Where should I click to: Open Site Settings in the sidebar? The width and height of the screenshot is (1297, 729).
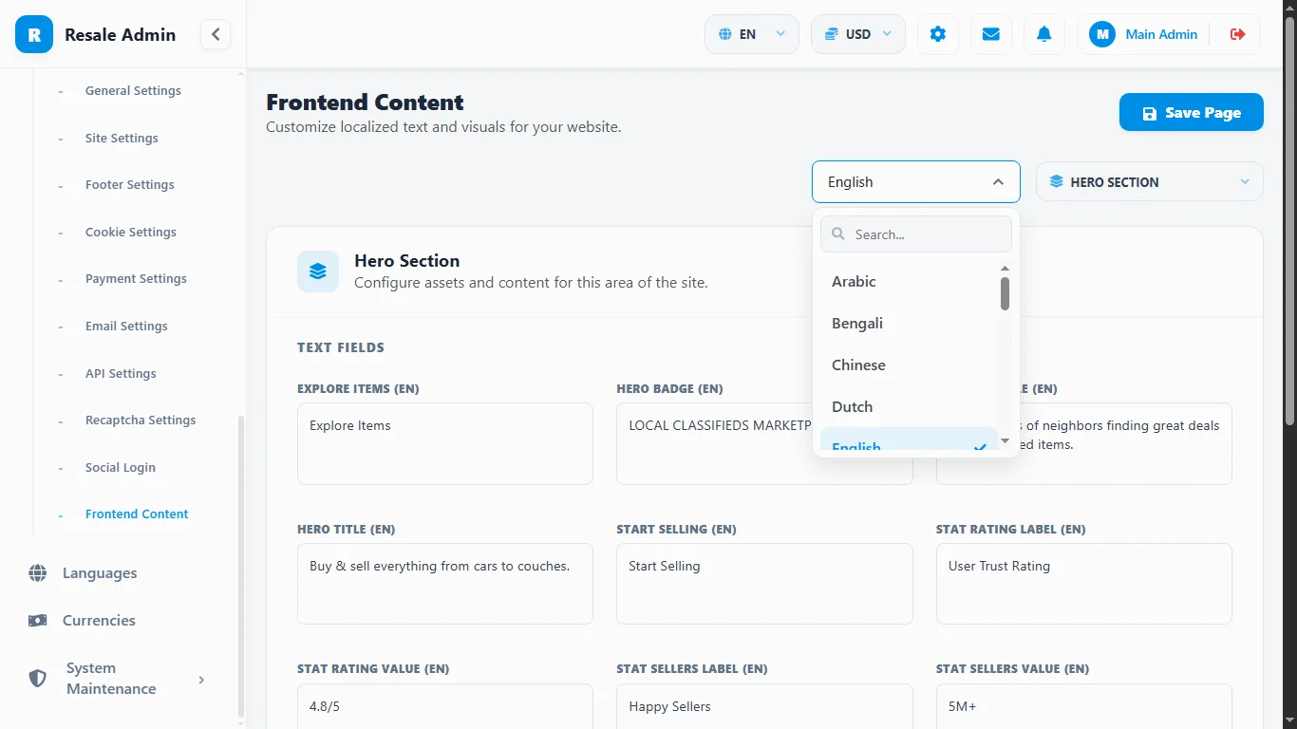122,139
